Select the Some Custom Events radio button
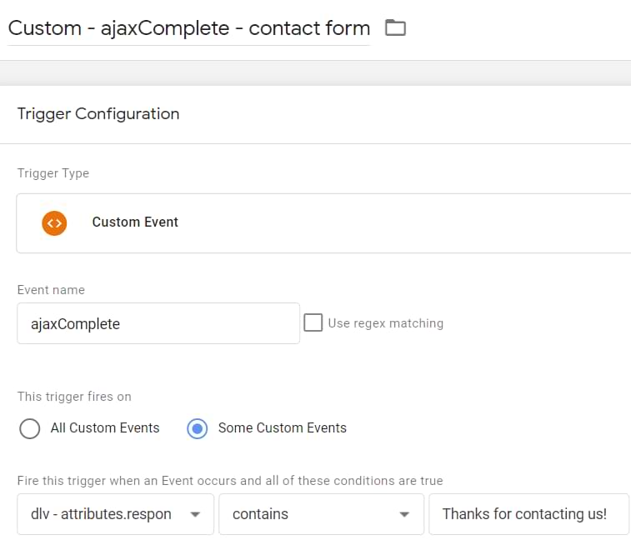The width and height of the screenshot is (631, 550). point(198,428)
